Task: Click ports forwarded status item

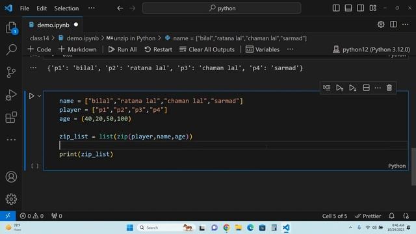Action: [x=57, y=216]
